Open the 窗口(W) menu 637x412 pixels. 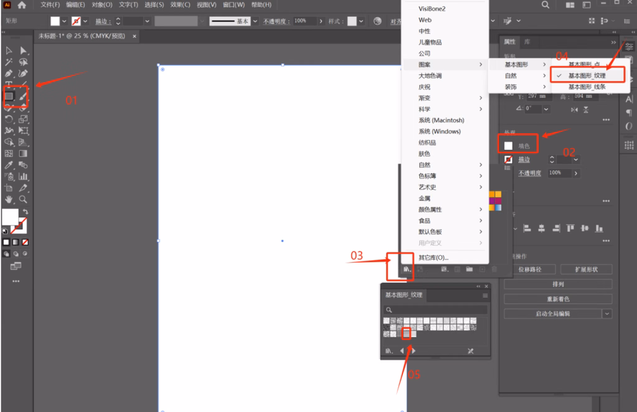(234, 5)
